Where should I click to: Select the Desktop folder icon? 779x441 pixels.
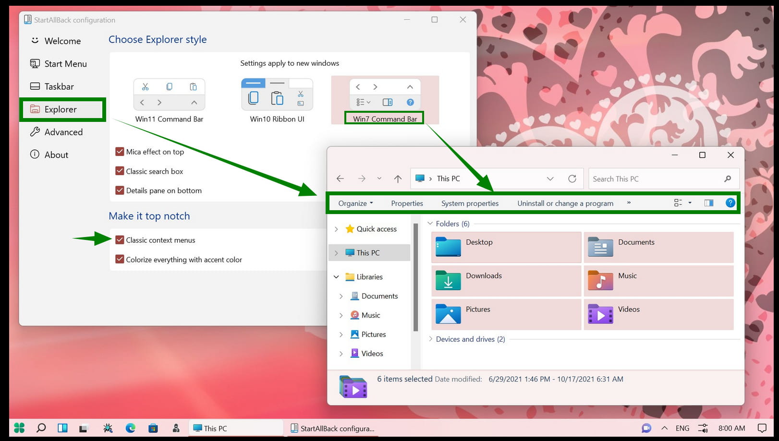(x=448, y=247)
